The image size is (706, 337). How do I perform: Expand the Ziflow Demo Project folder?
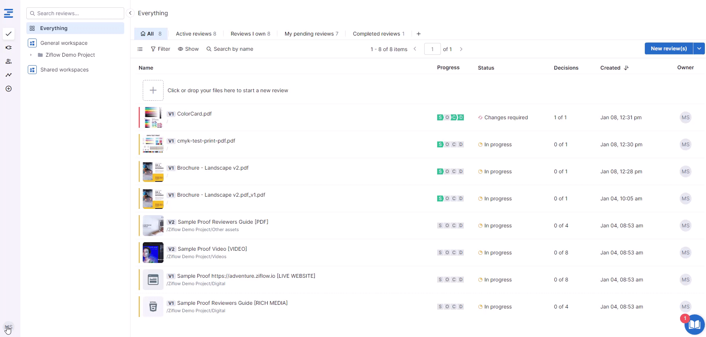(x=31, y=55)
